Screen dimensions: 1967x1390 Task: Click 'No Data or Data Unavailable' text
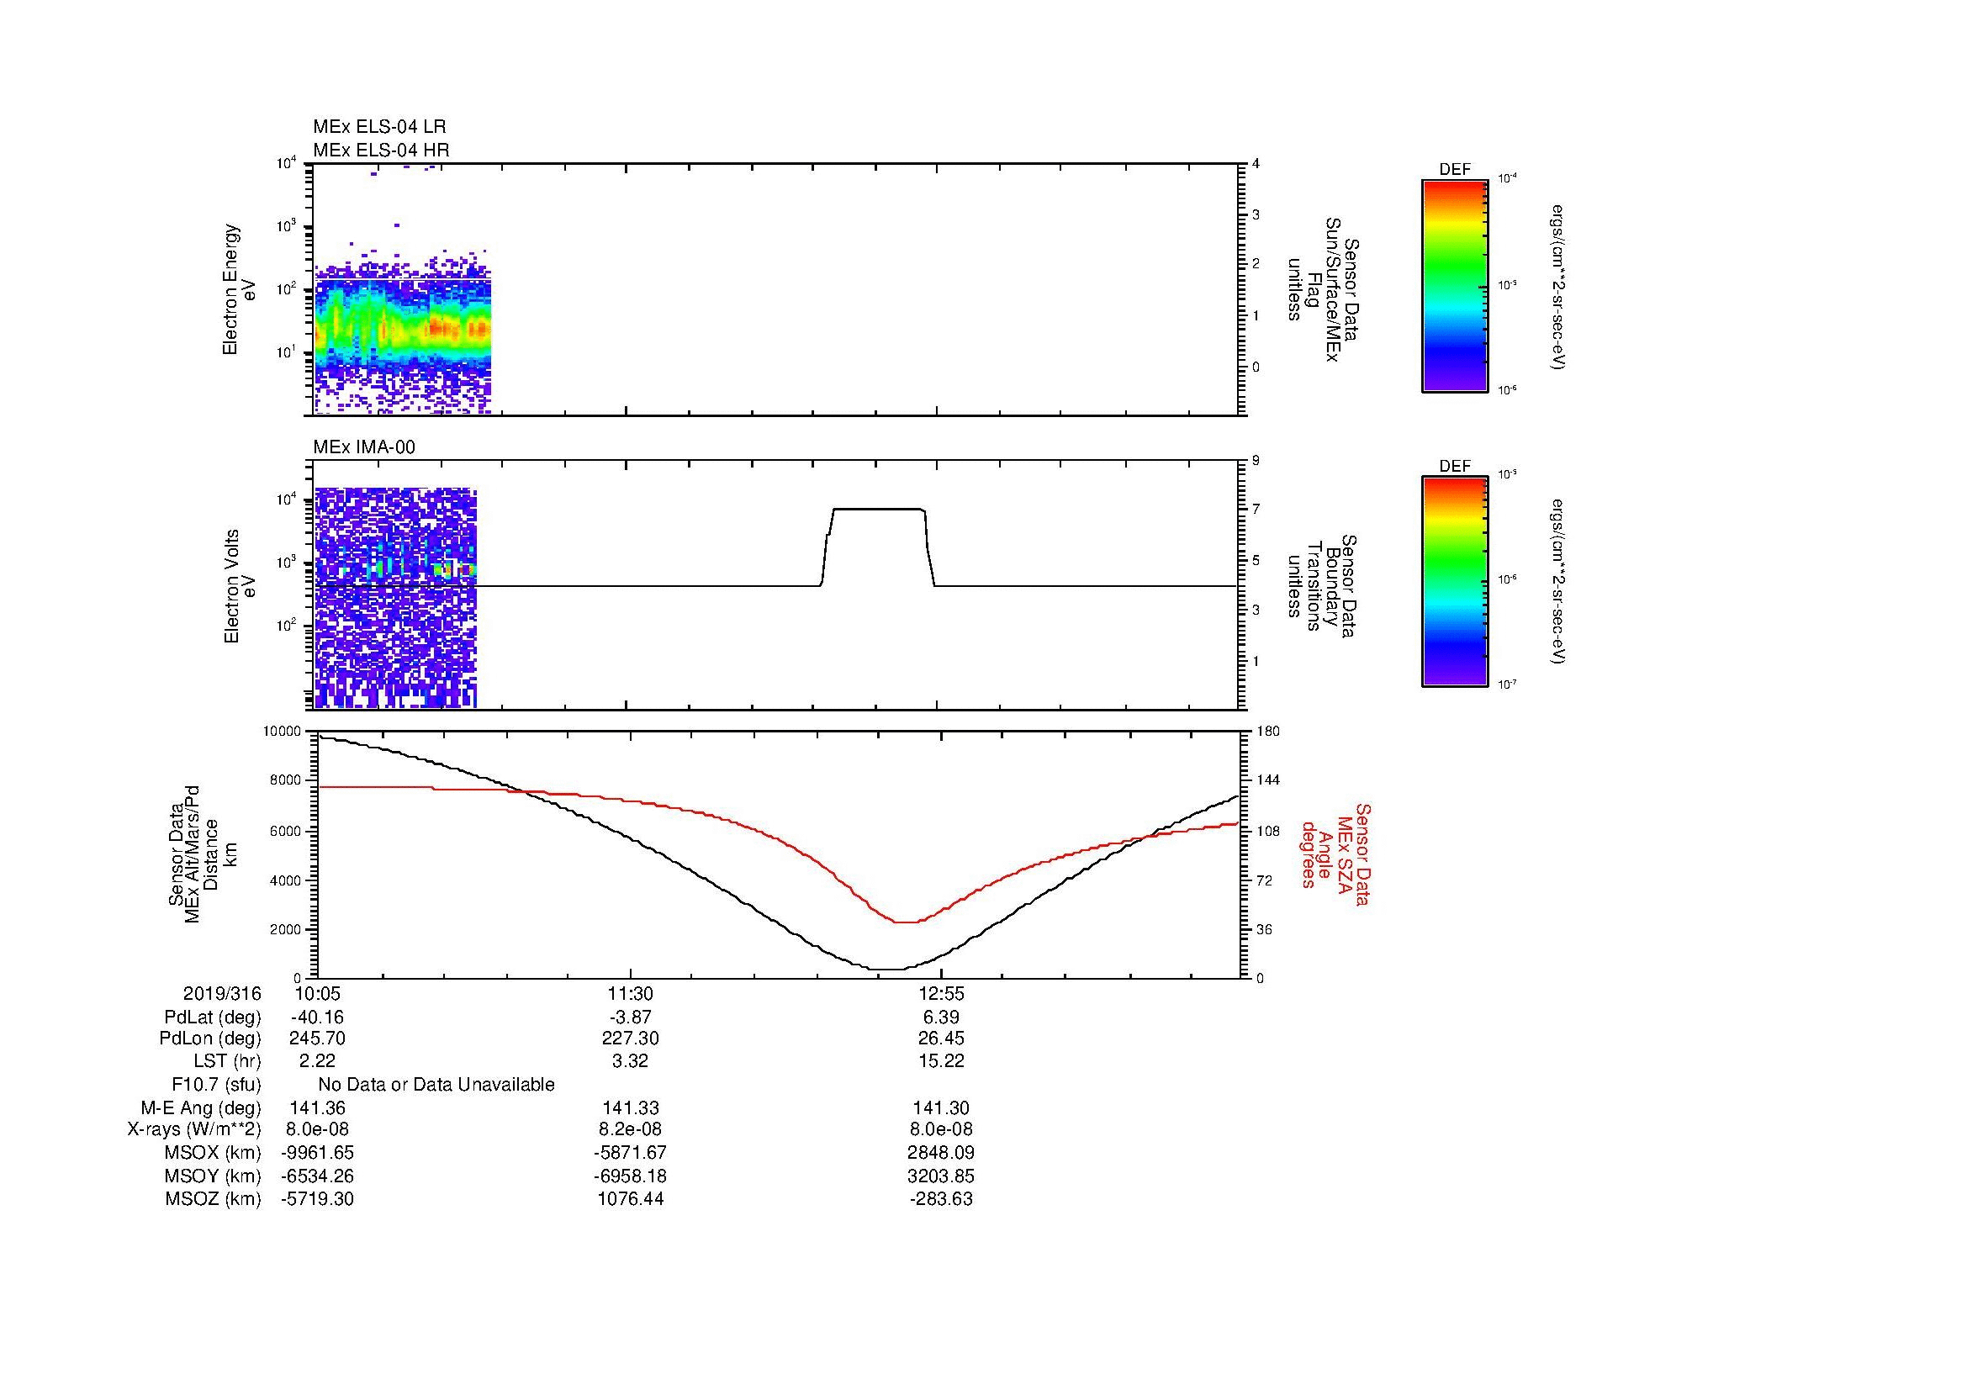click(x=436, y=1084)
